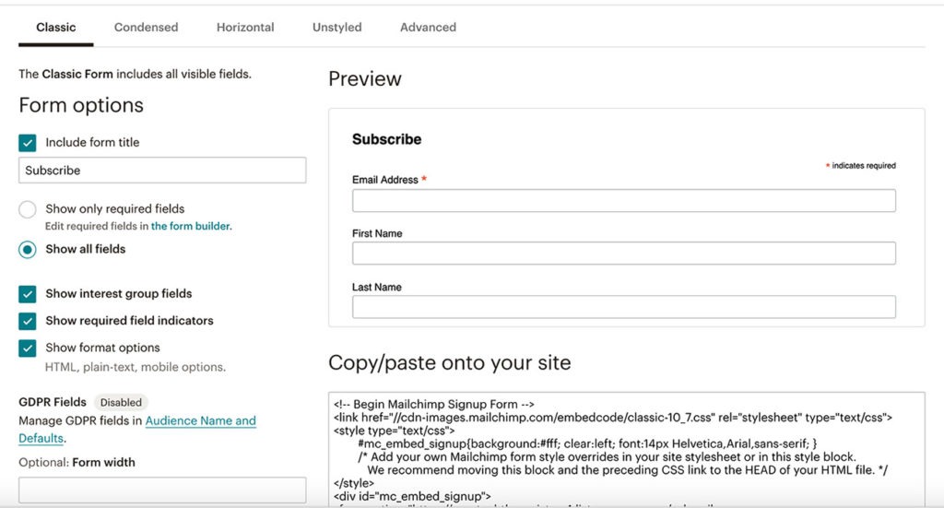Go to the Unstyled tab

(x=337, y=27)
